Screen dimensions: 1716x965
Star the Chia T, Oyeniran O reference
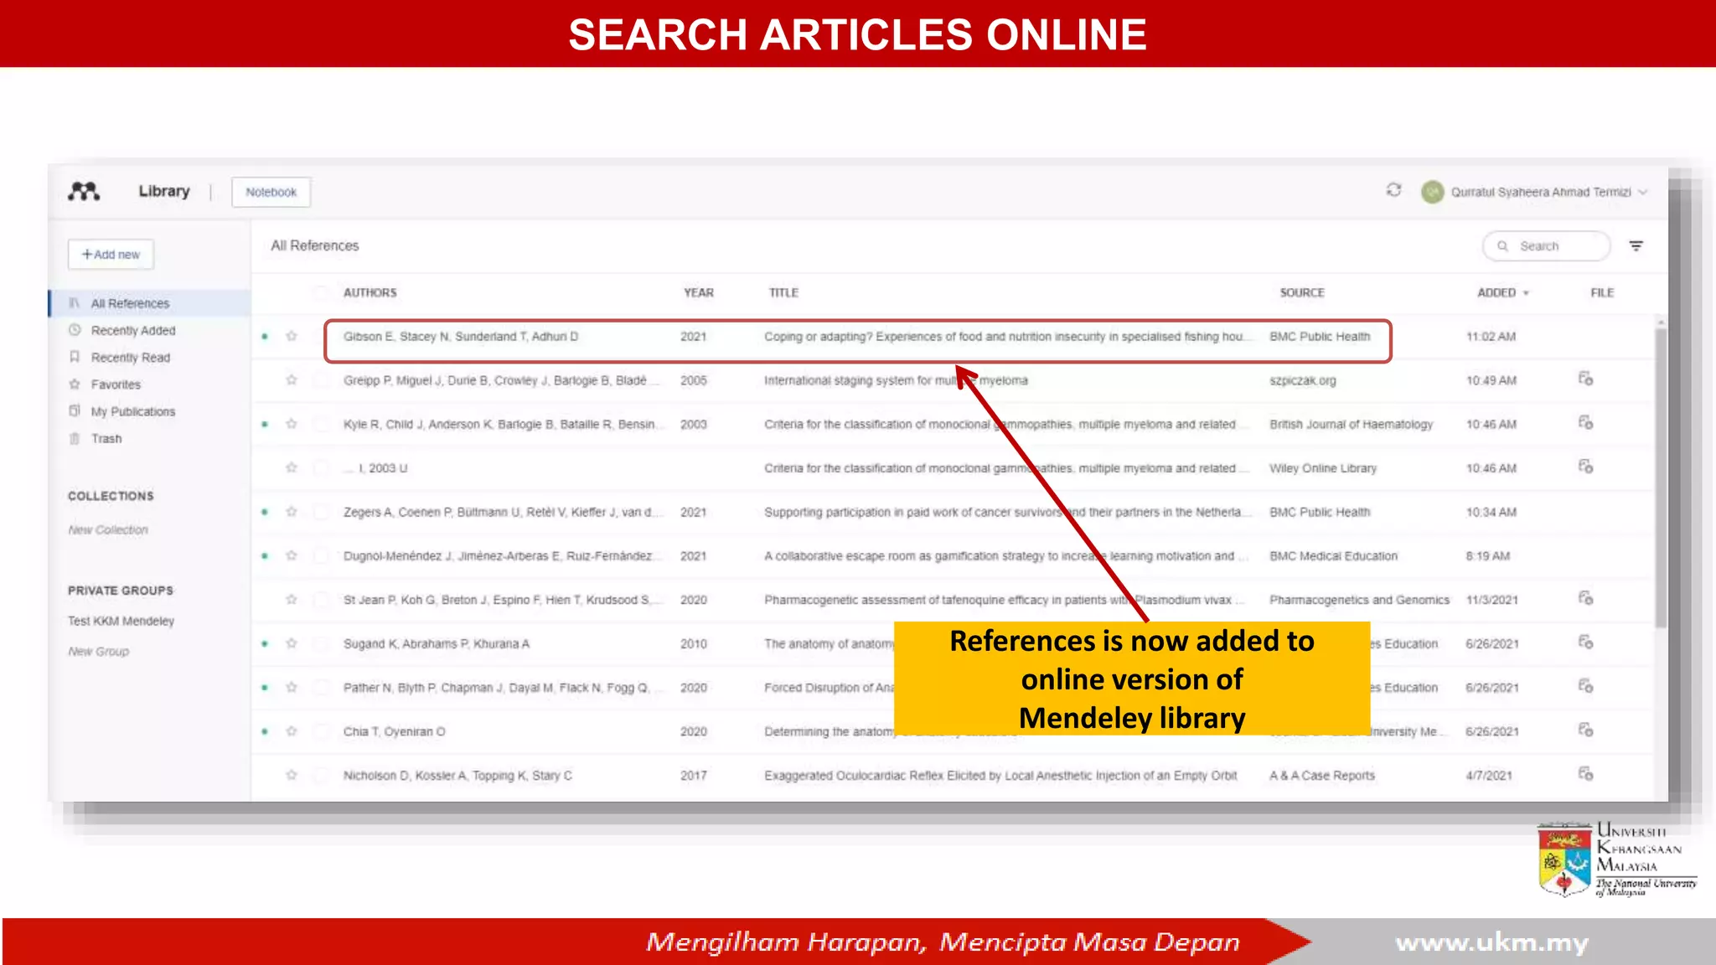[292, 731]
